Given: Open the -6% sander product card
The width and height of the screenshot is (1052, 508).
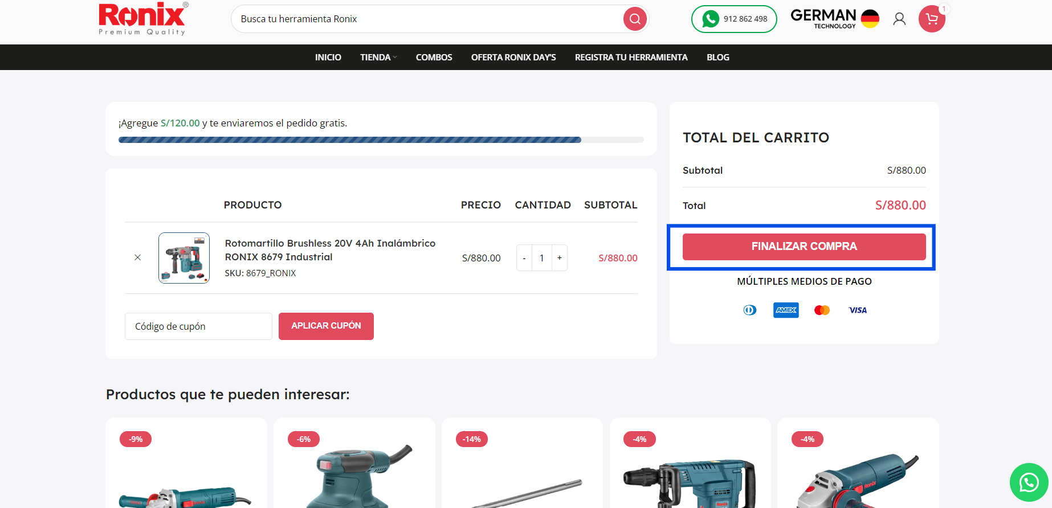Looking at the screenshot, I should tap(354, 462).
